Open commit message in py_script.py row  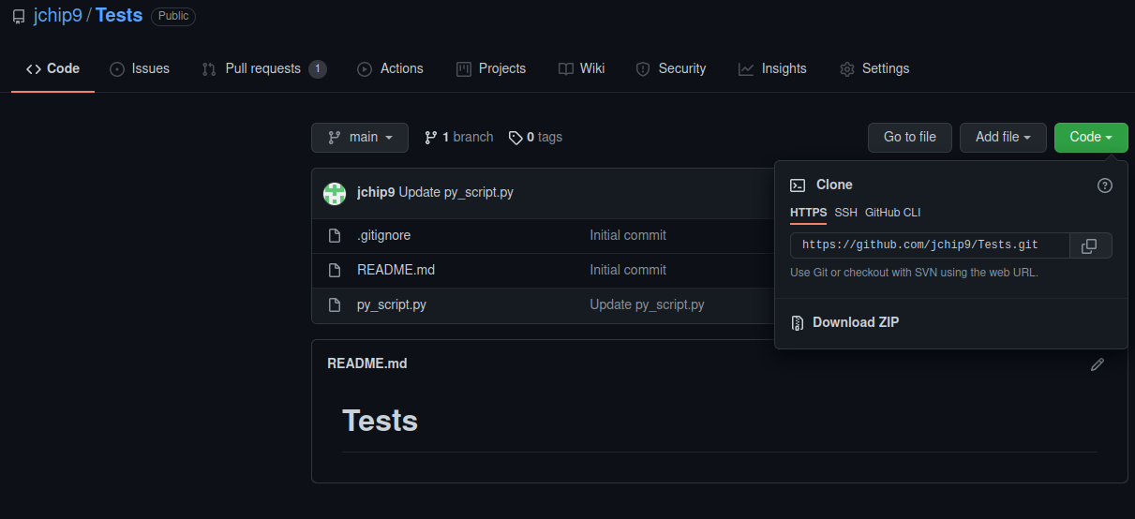(647, 304)
